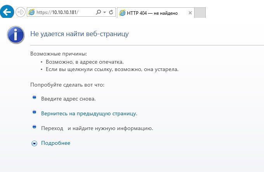Click 'Переход и найдите нужную информацию.' text
Screen dimensions: 264x172
point(97,129)
